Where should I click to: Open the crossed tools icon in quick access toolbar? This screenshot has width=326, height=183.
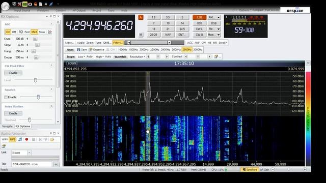pyautogui.click(x=19, y=4)
